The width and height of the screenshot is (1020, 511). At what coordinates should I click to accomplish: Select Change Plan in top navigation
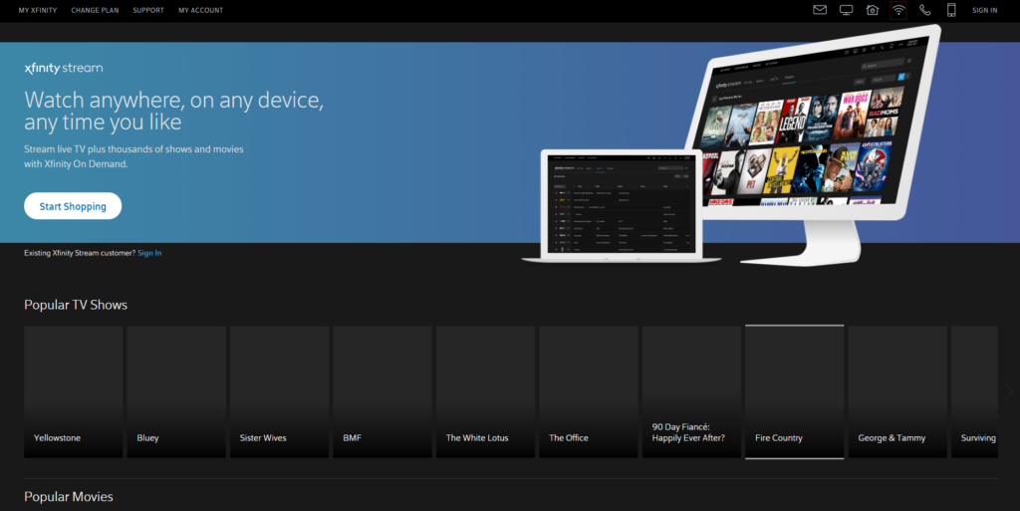[x=95, y=10]
